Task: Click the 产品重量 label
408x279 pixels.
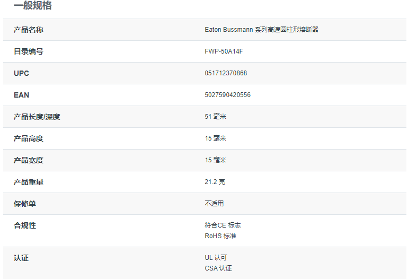Action: pos(29,182)
